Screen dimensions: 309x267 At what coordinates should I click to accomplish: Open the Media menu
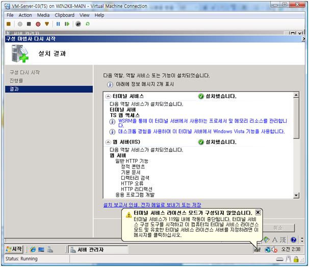click(x=43, y=15)
